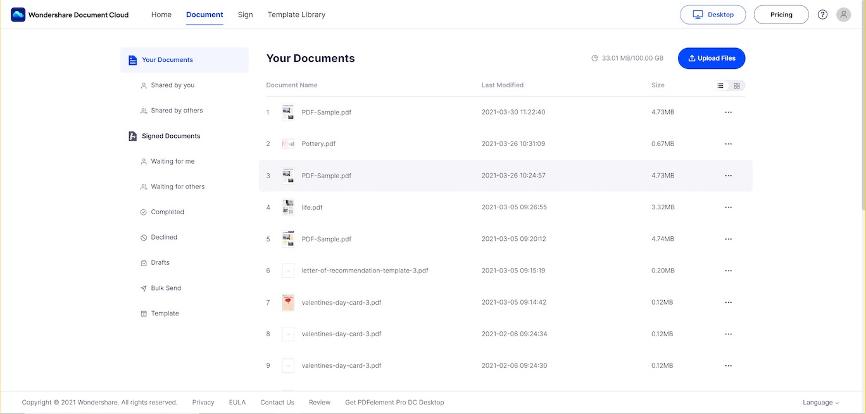Switch to list view layout
The height and width of the screenshot is (414, 866).
tap(720, 86)
